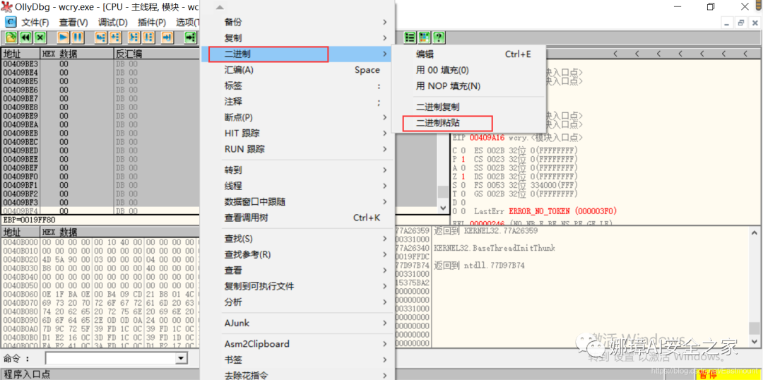The width and height of the screenshot is (763, 380).
Task: Select 二进制复制 in the submenu
Action: [x=438, y=107]
